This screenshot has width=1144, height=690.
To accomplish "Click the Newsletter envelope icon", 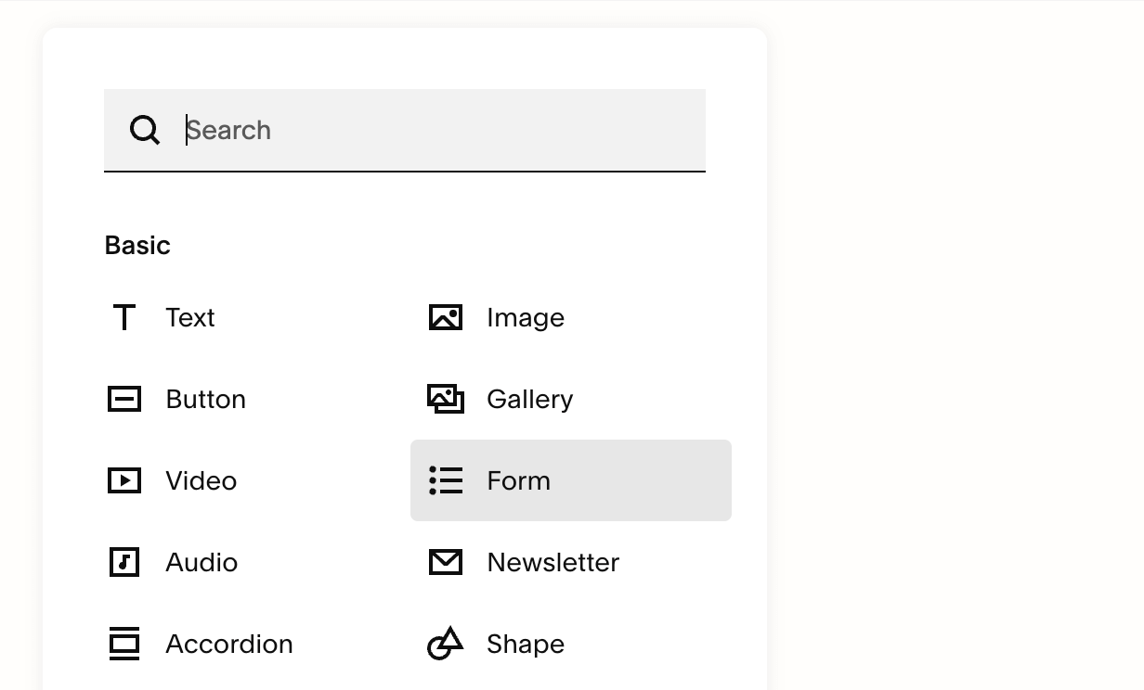I will [445, 562].
